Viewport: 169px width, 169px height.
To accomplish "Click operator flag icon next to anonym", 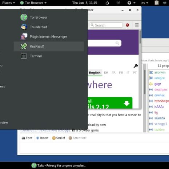I will (x=151, y=72).
